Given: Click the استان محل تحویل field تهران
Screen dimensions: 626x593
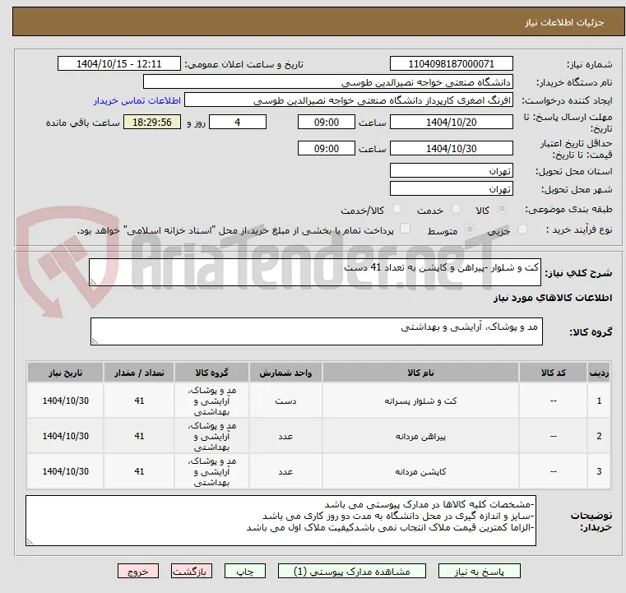Looking at the screenshot, I should [x=451, y=170].
